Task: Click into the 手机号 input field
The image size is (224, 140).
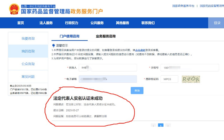Action: (190, 68)
